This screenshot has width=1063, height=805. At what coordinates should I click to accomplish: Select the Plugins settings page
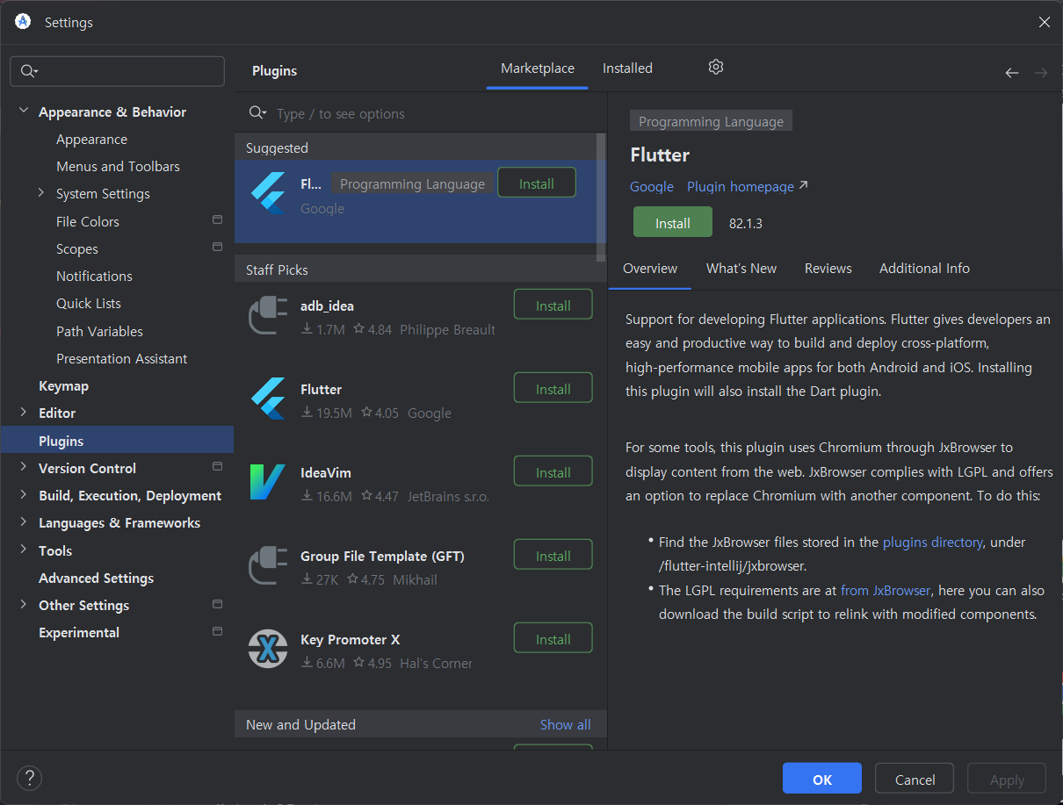click(118, 441)
